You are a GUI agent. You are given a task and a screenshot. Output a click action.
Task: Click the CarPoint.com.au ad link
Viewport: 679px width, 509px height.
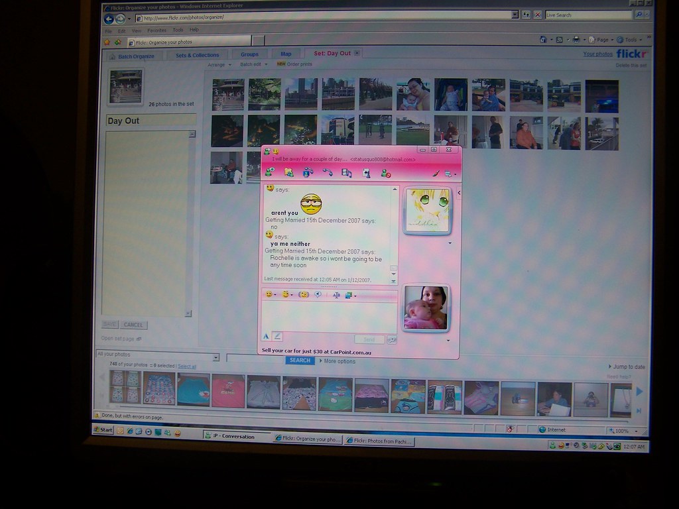(x=316, y=352)
